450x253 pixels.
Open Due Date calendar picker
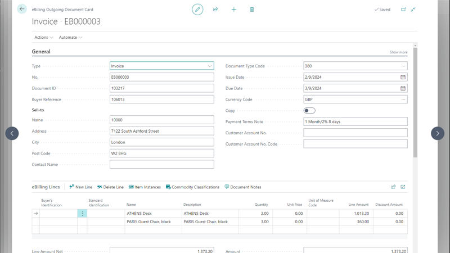click(403, 88)
